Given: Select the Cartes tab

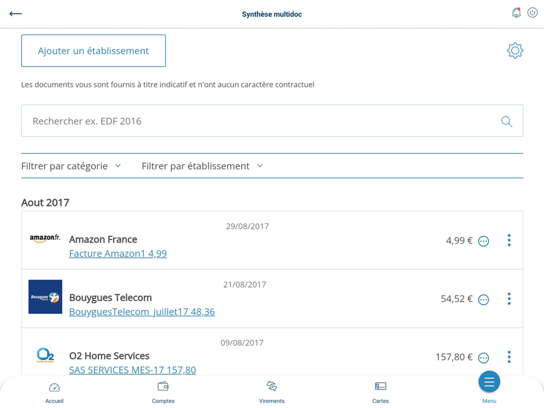Looking at the screenshot, I should point(381,392).
